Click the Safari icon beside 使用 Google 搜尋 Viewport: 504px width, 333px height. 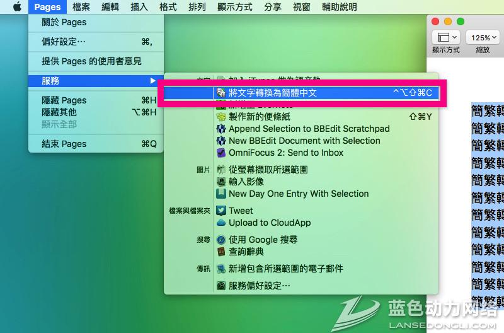coord(221,240)
